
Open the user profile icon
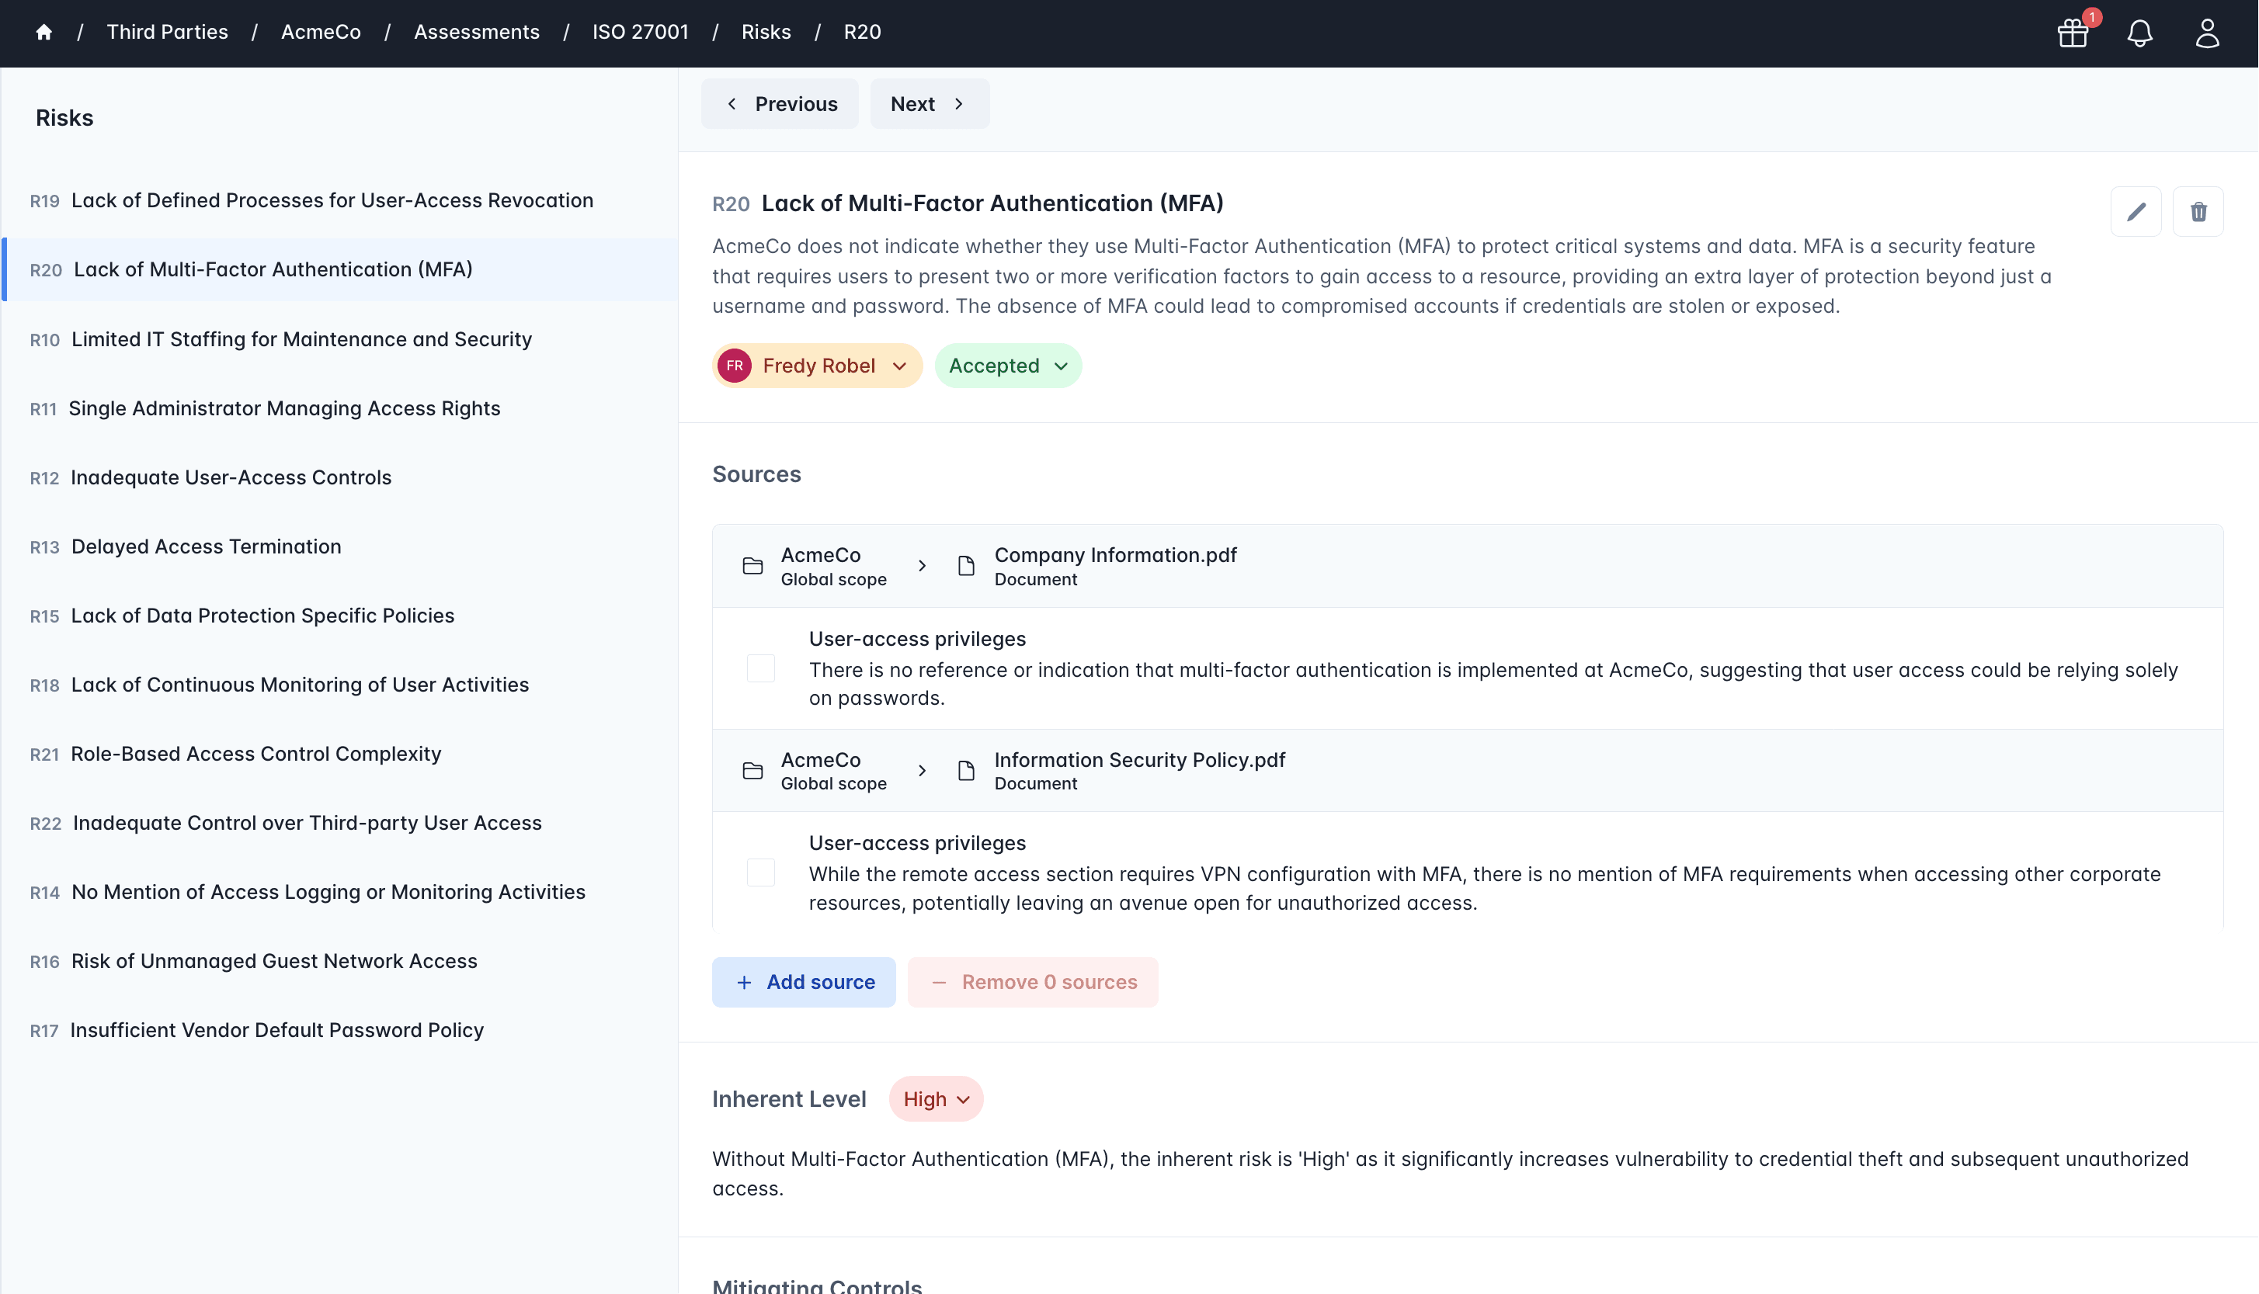(2206, 33)
